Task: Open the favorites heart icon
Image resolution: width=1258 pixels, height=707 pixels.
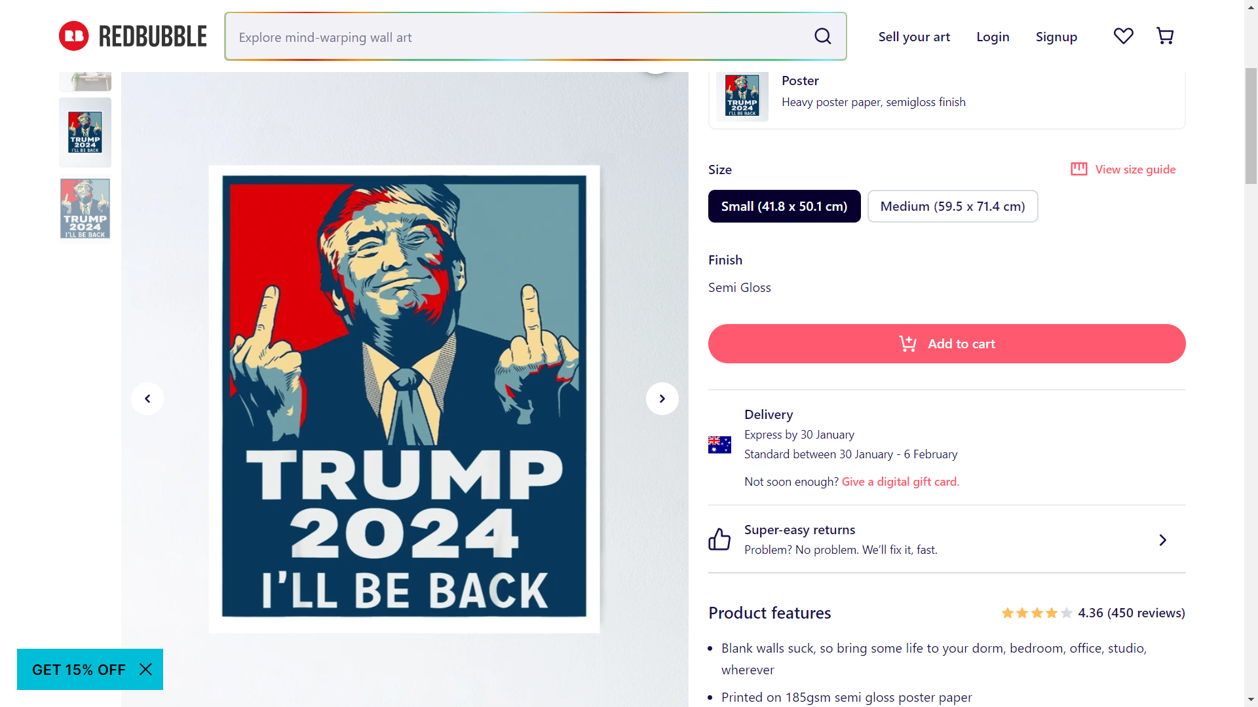Action: (x=1124, y=36)
